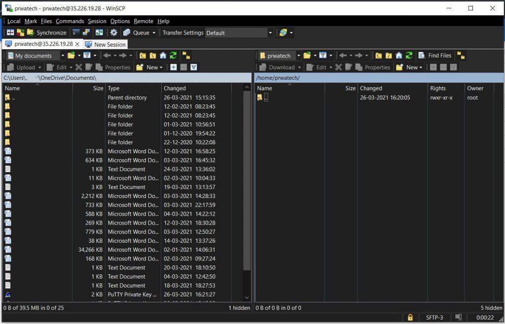Sort remote files by Owner column header
The height and width of the screenshot is (324, 505).
tap(479, 88)
